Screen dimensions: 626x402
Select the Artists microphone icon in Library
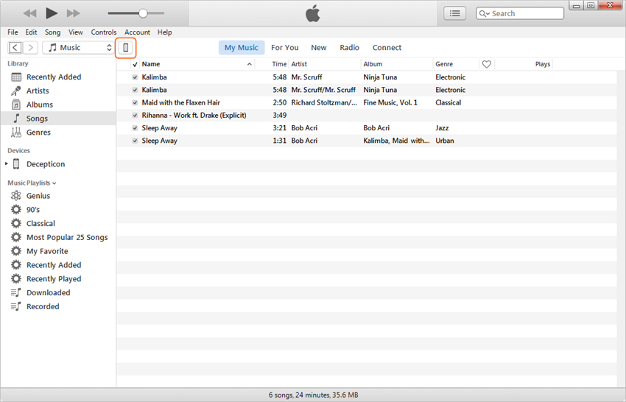point(16,91)
